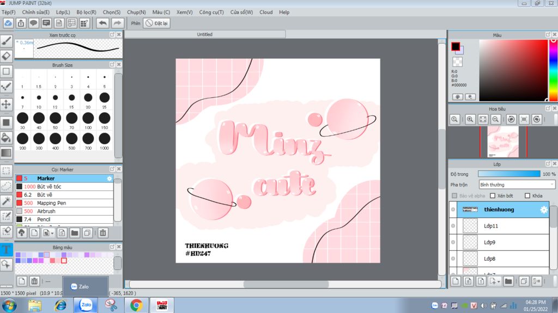Select the Pencil brush

tap(64, 219)
